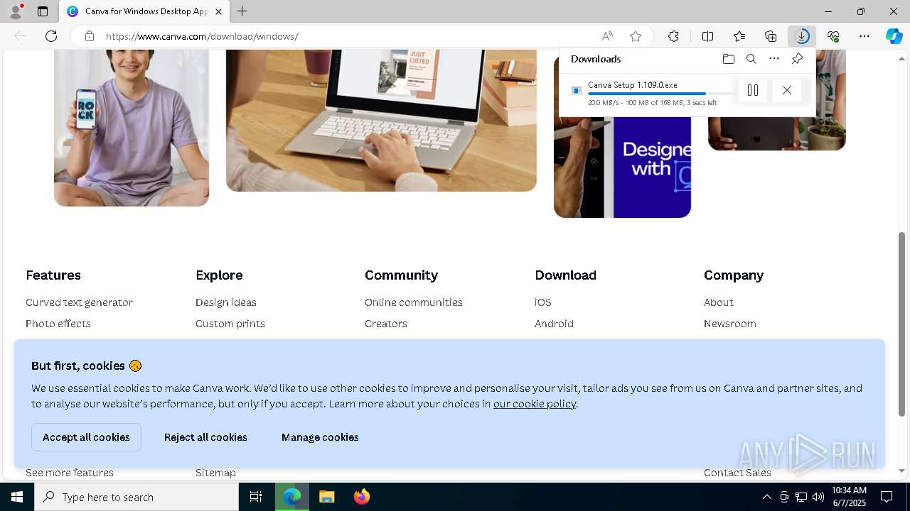Open About company link

pyautogui.click(x=719, y=302)
